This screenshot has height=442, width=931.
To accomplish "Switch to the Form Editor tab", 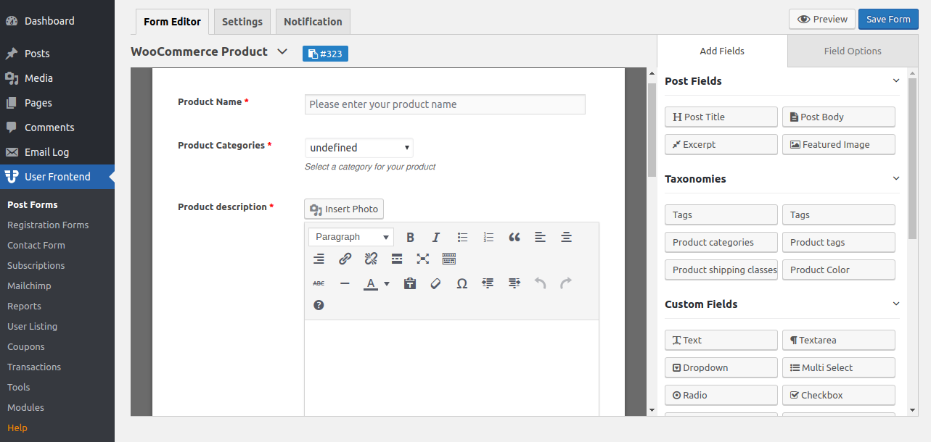I will tap(172, 22).
